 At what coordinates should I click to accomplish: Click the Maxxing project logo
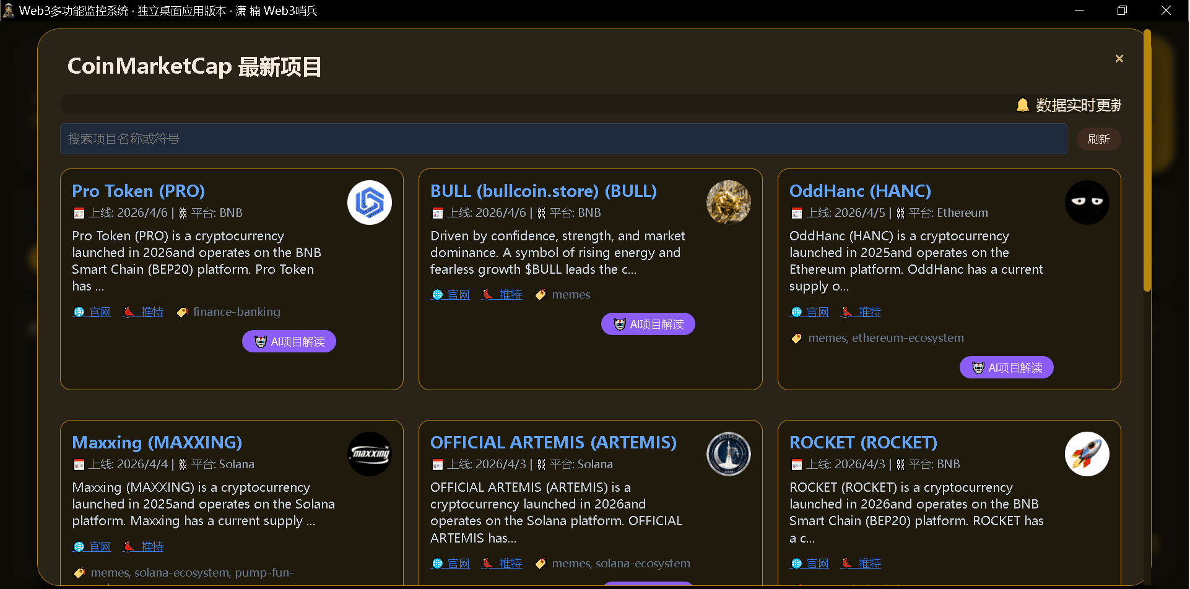[x=369, y=454]
